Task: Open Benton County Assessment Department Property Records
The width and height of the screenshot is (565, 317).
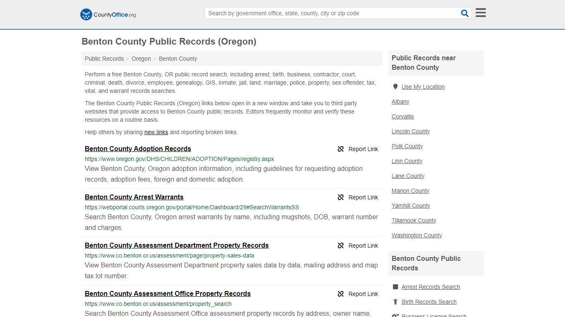Action: tap(177, 245)
